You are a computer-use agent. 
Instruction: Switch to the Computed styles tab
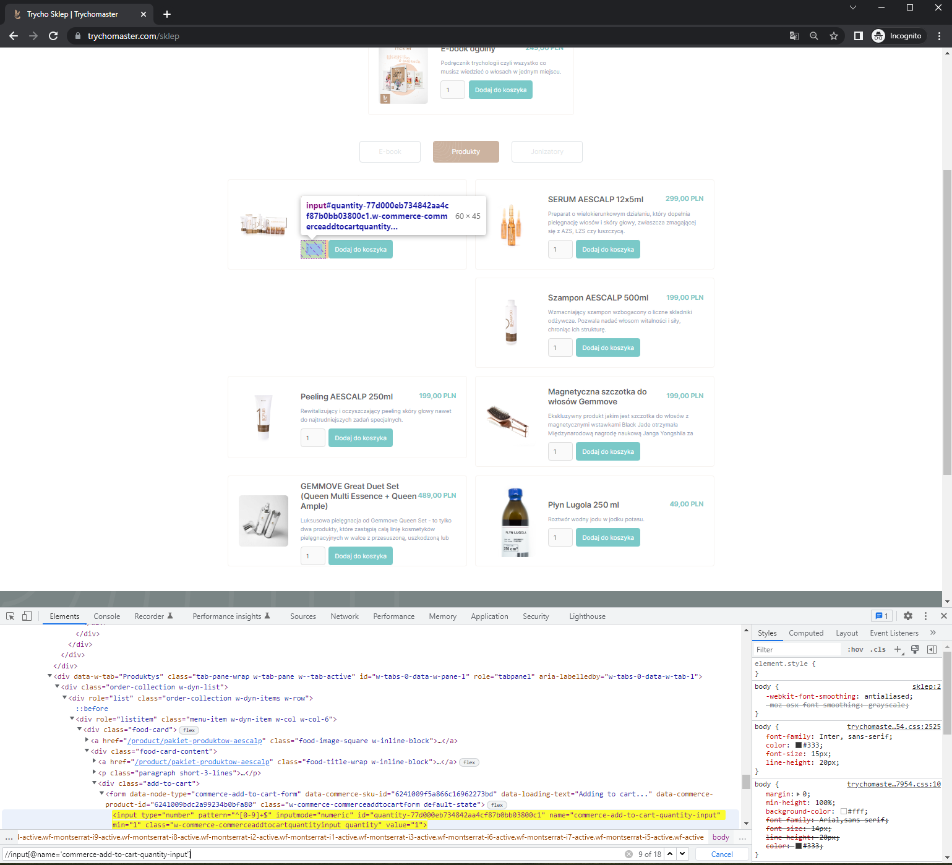pos(806,633)
